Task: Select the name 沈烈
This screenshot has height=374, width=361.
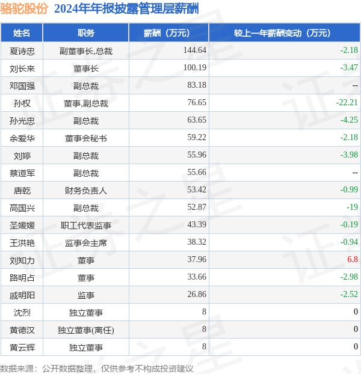Action: tap(22, 313)
